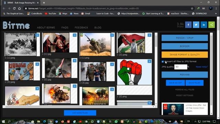Share Birme on Twitter
This screenshot has height=124, width=220.
196,25
